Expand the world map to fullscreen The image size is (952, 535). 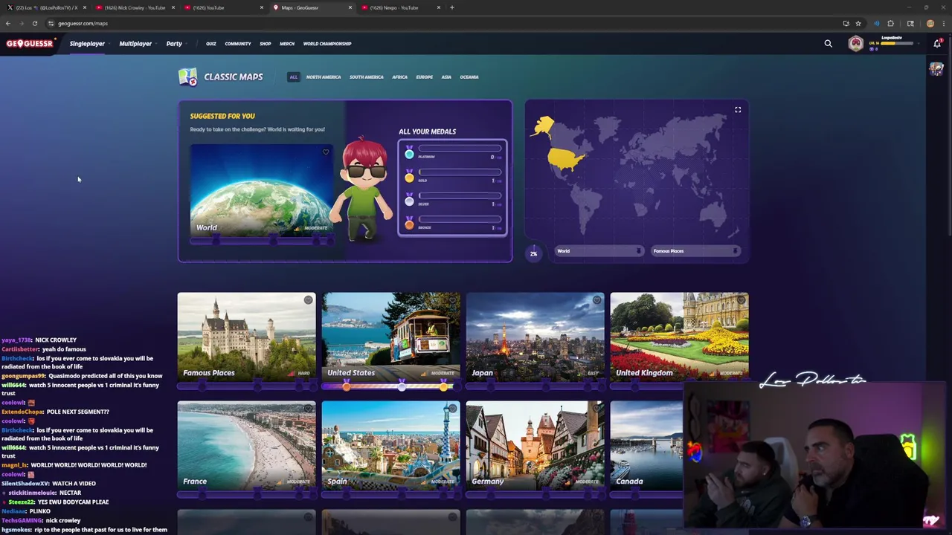point(738,110)
